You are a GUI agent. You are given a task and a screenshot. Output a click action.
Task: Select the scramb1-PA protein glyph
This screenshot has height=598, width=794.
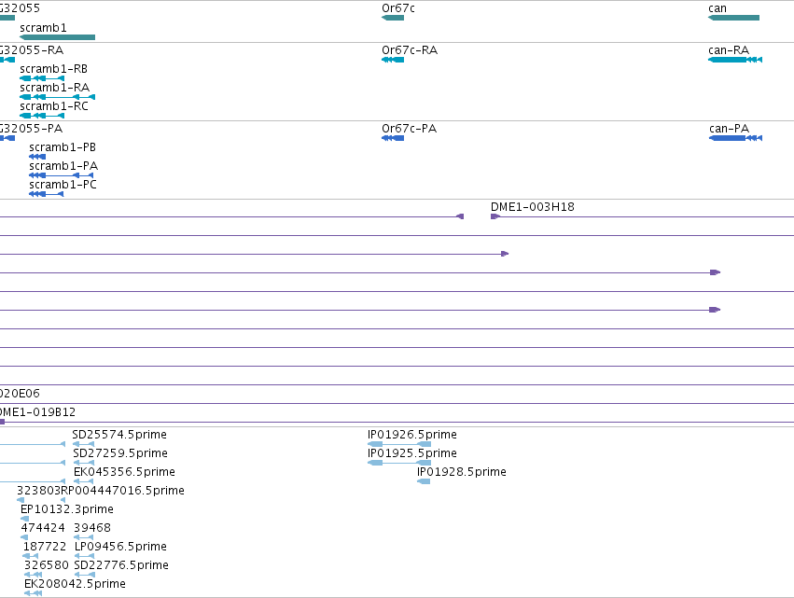(62, 175)
